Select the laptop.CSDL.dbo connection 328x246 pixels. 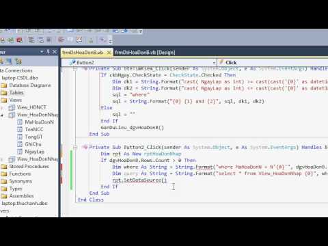20,78
